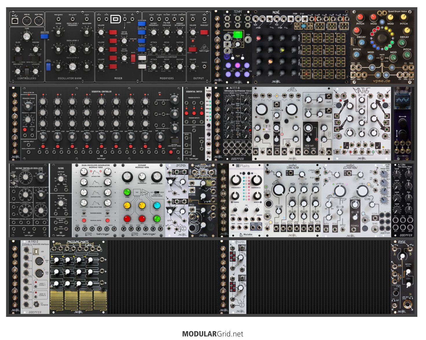This screenshot has height=340, width=426.
Task: Click the central encoder on the Quad Drum Voice
Action: [383, 38]
